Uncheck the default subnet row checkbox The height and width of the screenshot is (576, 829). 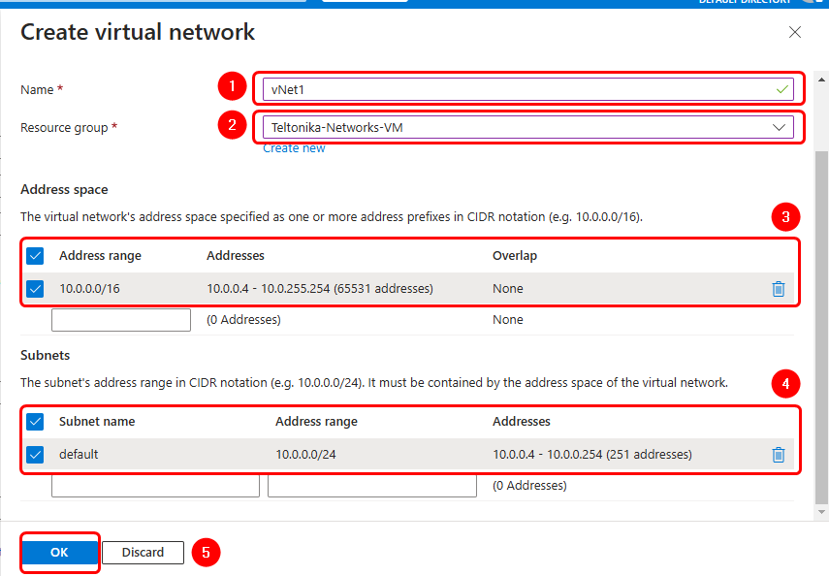(36, 454)
